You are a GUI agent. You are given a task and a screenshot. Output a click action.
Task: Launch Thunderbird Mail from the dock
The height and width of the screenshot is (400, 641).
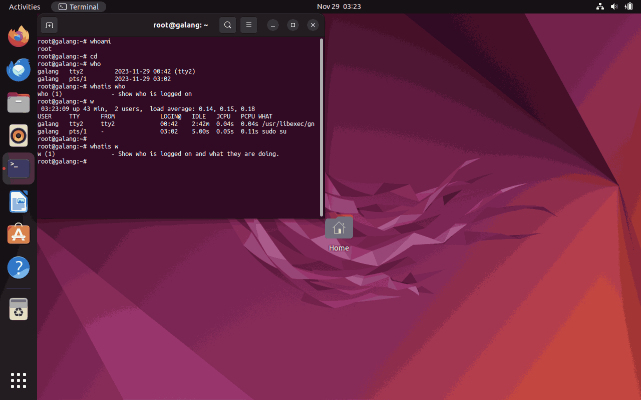click(19, 69)
